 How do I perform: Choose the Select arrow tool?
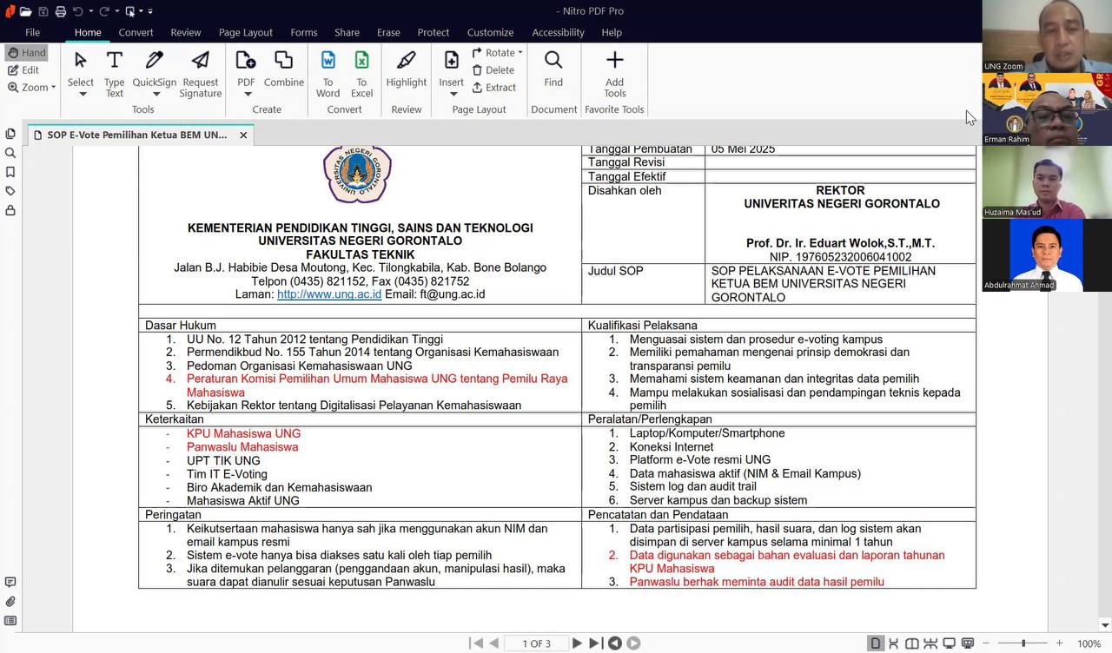(x=81, y=60)
